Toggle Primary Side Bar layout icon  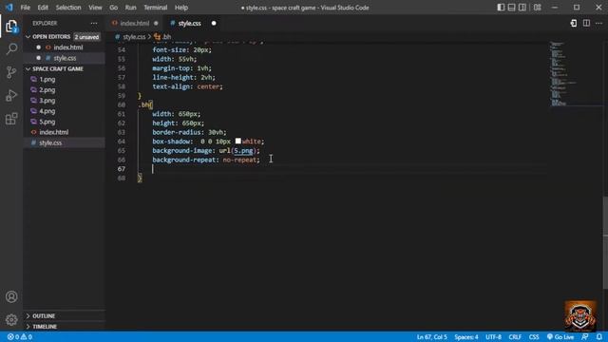(501, 8)
